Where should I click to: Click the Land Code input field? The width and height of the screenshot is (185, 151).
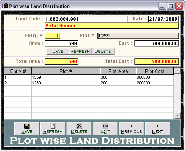86,19
